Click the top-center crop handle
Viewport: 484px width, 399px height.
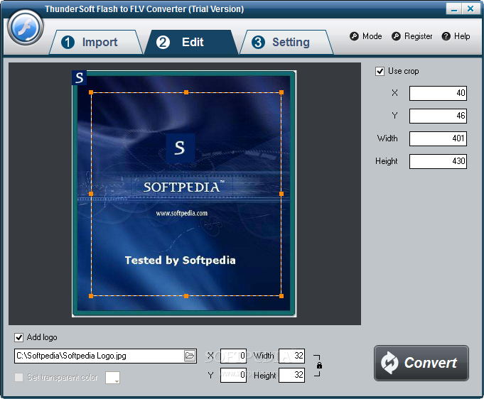click(x=186, y=92)
